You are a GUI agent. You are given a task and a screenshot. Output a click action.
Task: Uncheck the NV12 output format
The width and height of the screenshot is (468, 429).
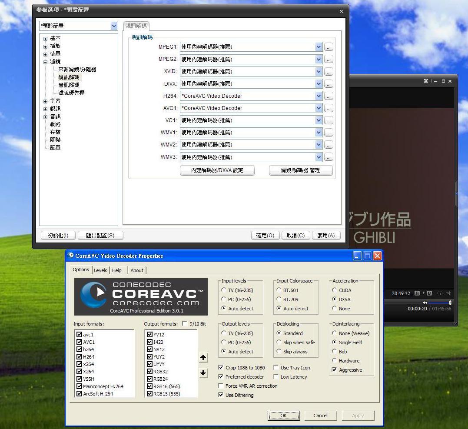[x=150, y=349]
